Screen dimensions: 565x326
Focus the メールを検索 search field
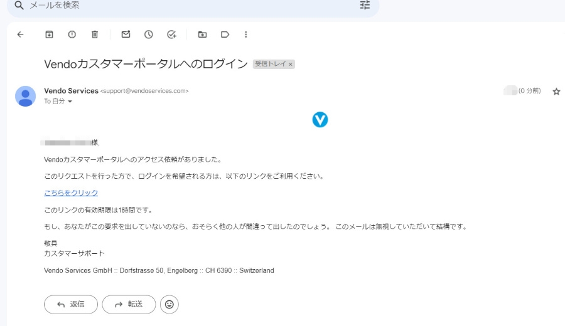click(193, 6)
